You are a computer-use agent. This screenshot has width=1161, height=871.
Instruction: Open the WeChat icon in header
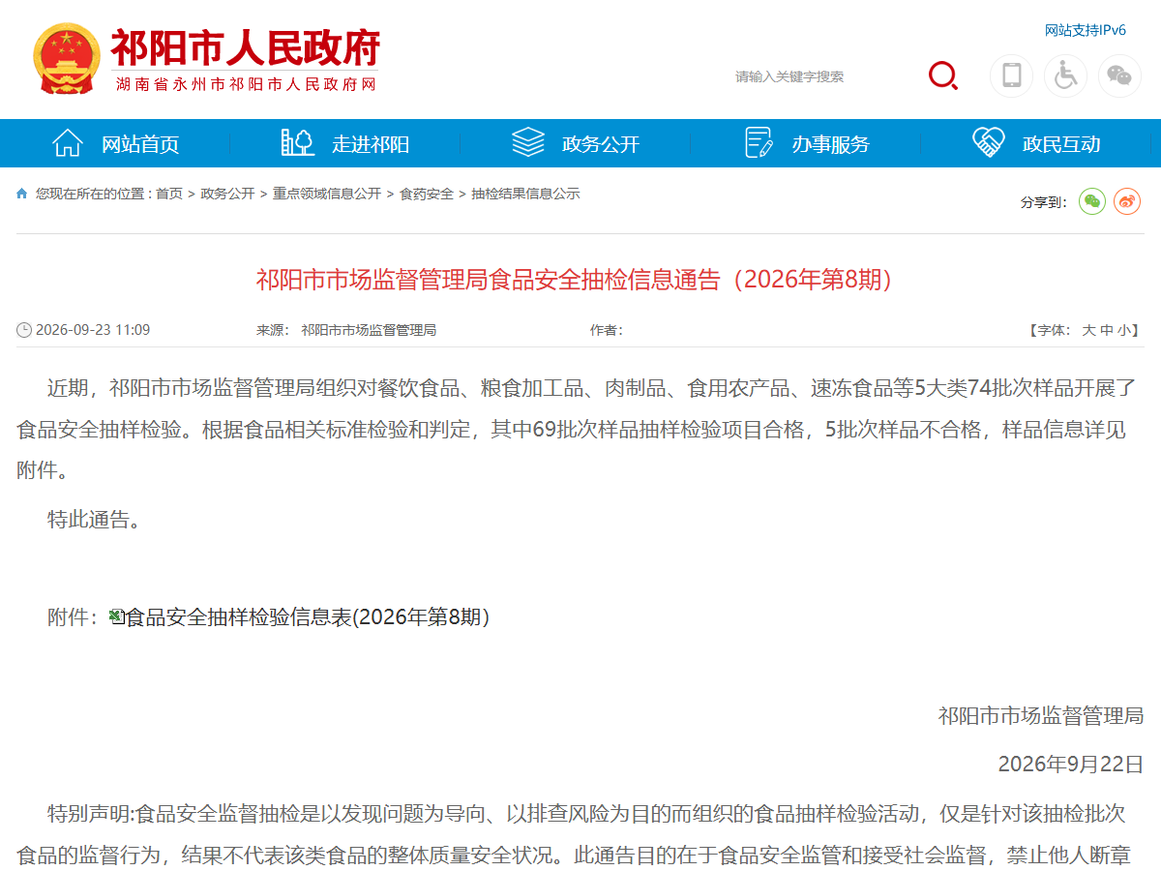click(x=1119, y=75)
